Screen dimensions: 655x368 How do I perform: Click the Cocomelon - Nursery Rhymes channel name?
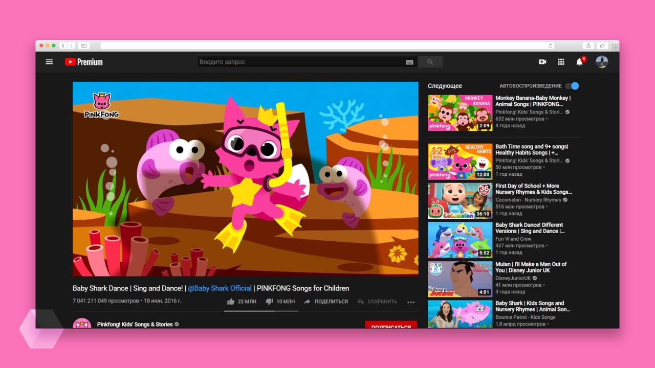[528, 200]
